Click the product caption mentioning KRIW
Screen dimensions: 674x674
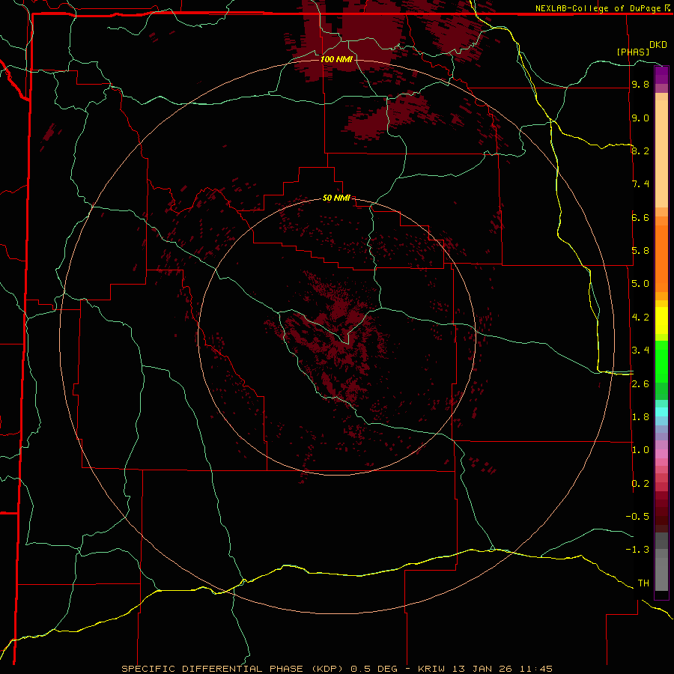(x=337, y=669)
